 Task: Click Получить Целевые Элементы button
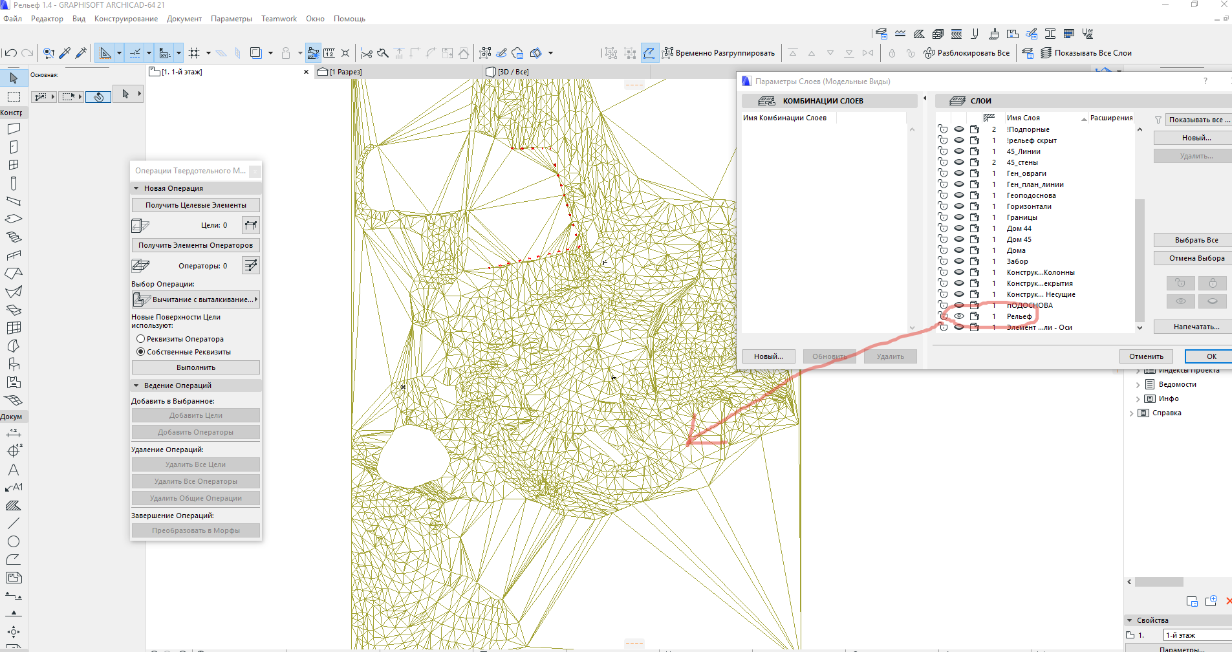(x=196, y=205)
